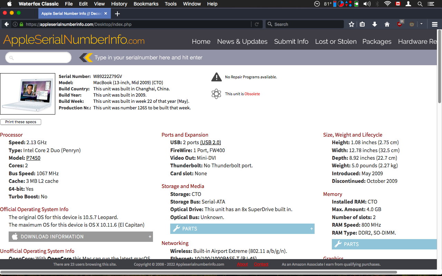Show bookmarks with the clipboard list icon
The height and width of the screenshot is (276, 442).
pyautogui.click(x=362, y=24)
